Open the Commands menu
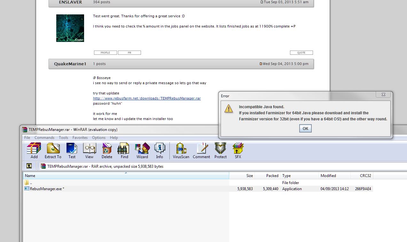 pos(44,138)
